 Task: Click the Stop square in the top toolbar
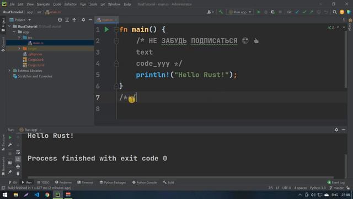pos(280,12)
